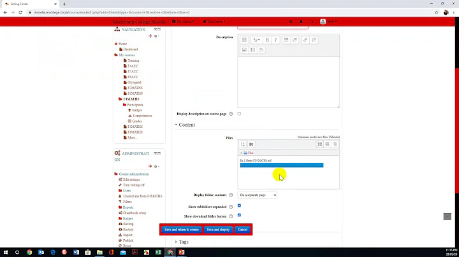Viewport: 459px width, 257px height.
Task: Enable Display description on course page checkbox
Action: click(239, 114)
